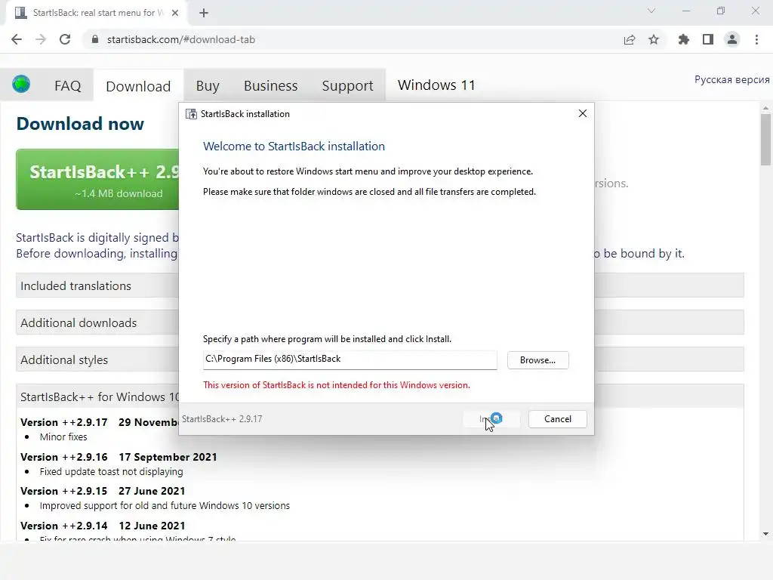Click the Install button in dialog
Screen dimensions: 773x580
pos(491,419)
